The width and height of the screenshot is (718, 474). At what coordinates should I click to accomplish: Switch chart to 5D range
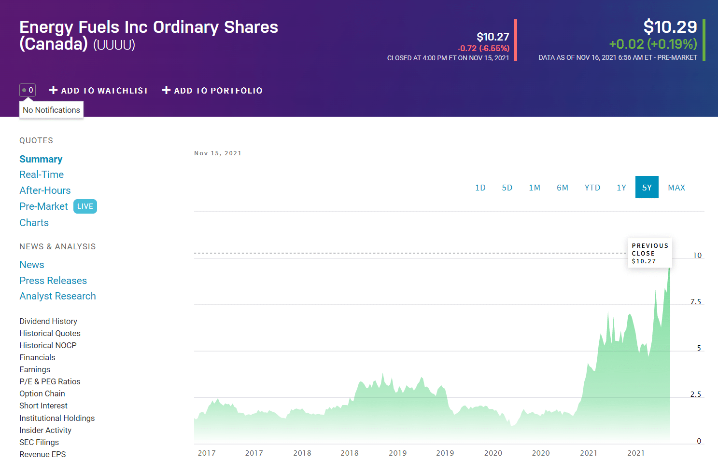[507, 188]
